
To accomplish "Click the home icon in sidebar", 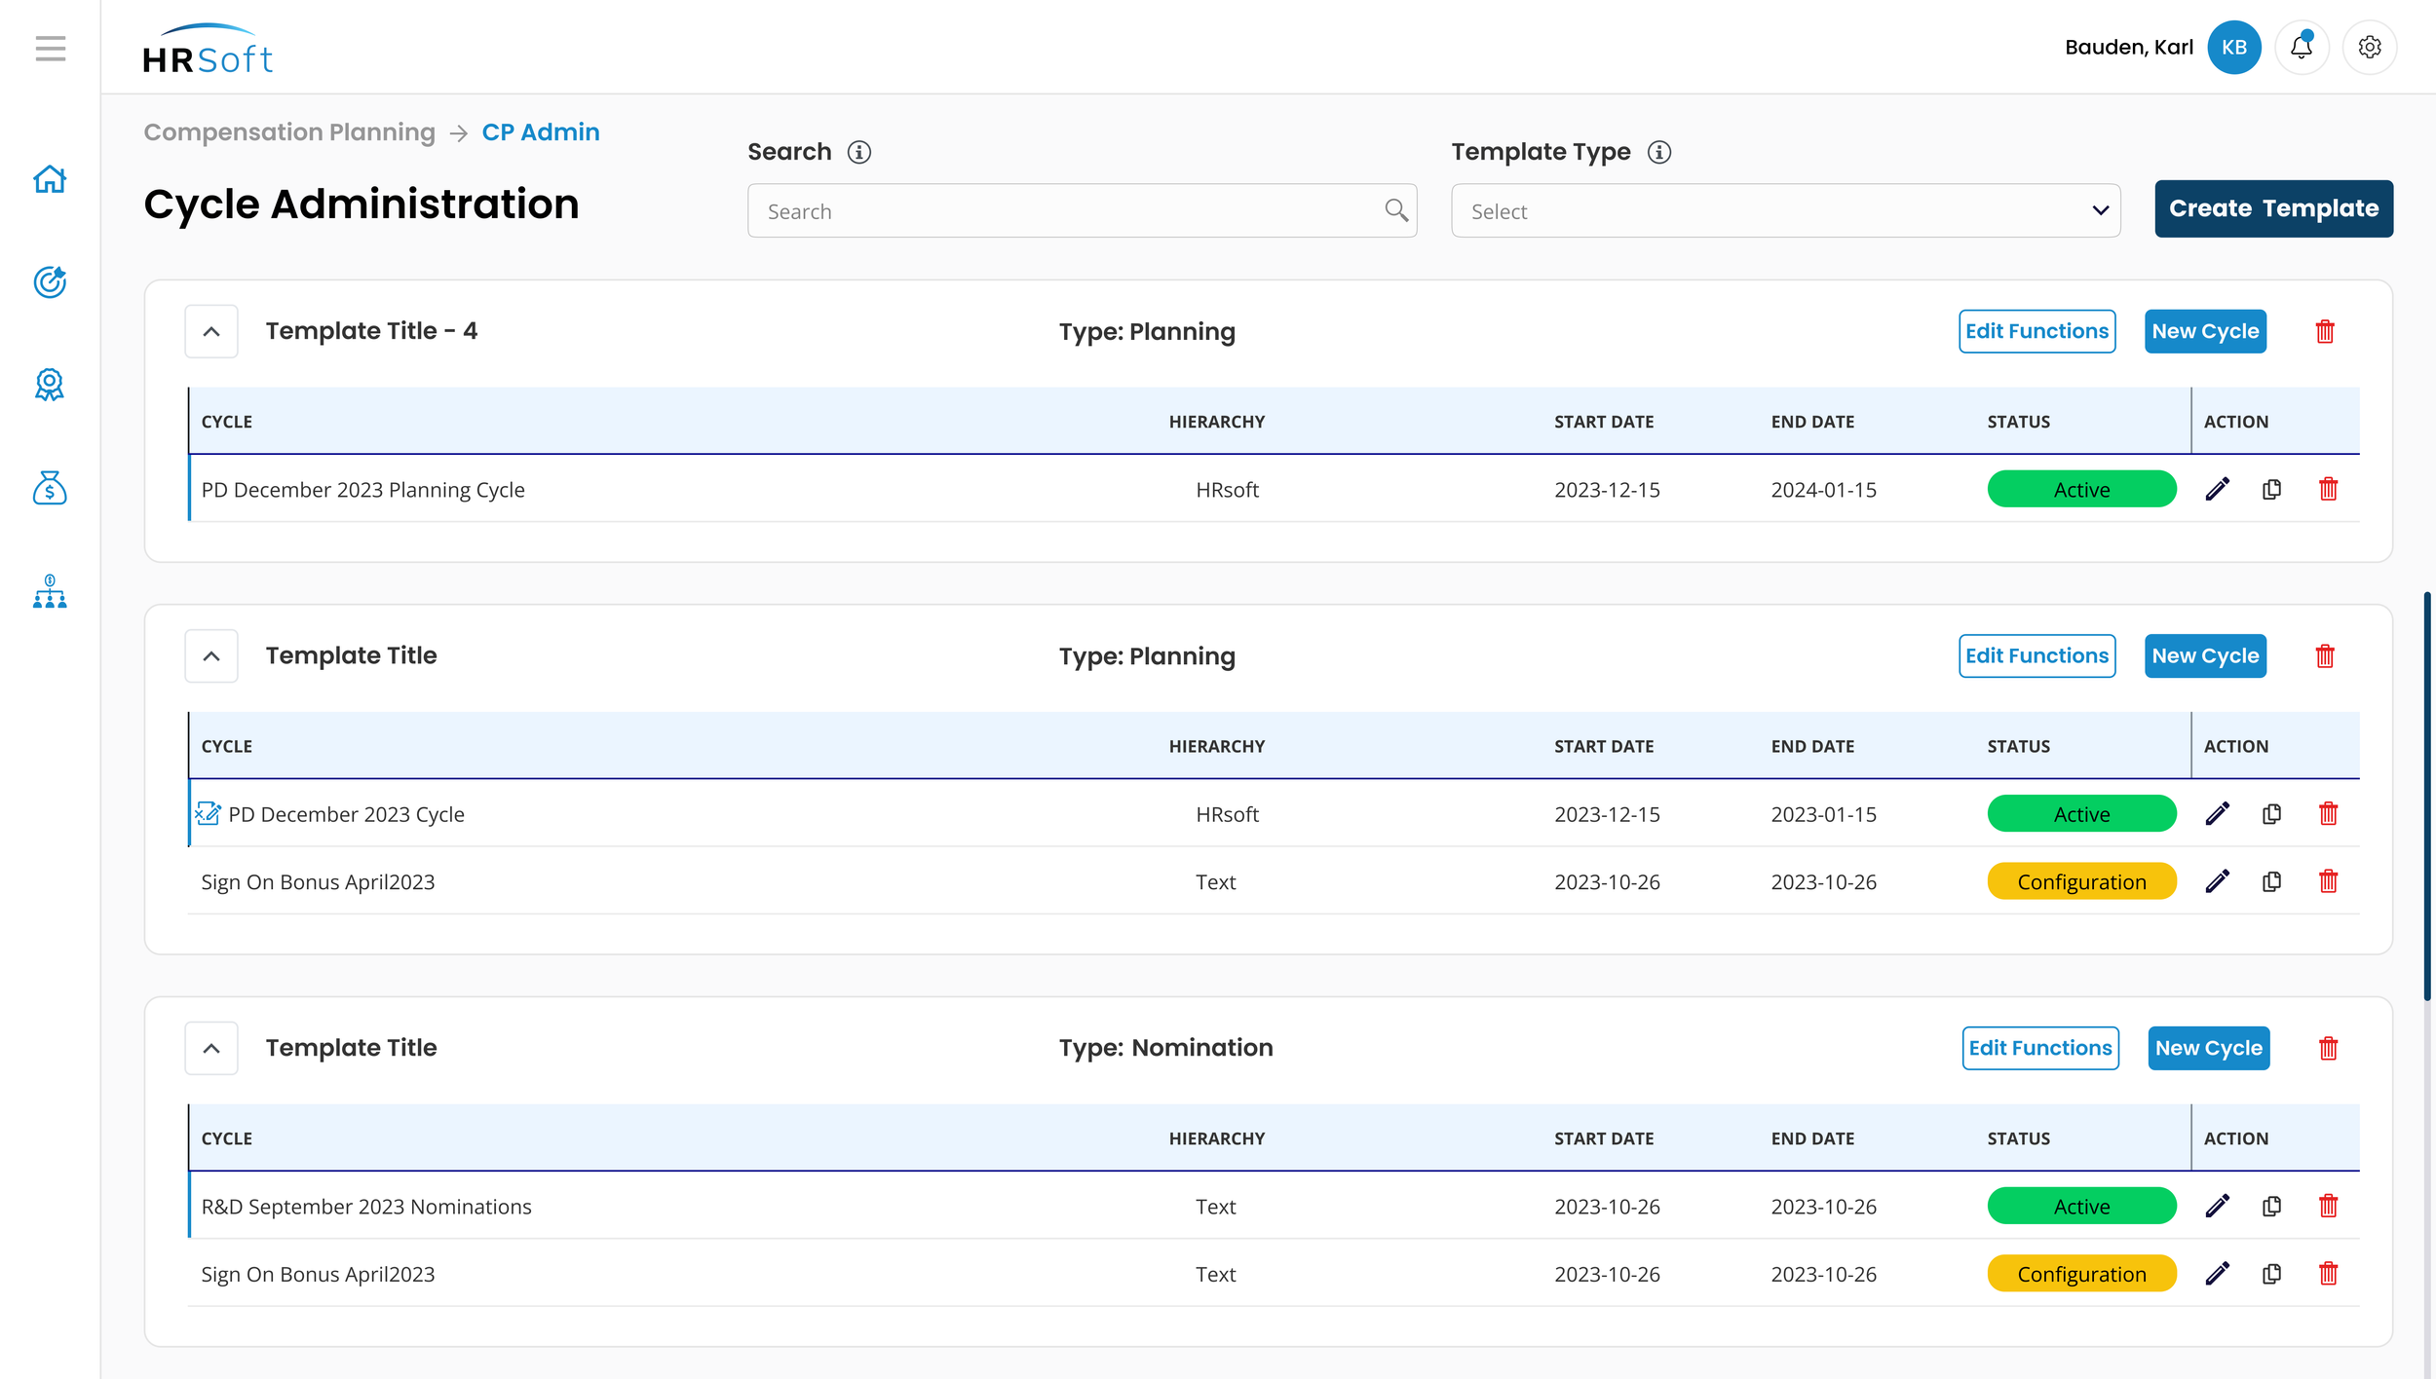I will click(50, 179).
